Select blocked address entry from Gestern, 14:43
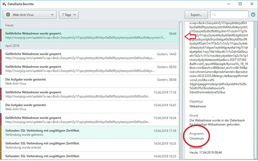The height and width of the screenshot is (161, 258). pyautogui.click(x=90, y=56)
